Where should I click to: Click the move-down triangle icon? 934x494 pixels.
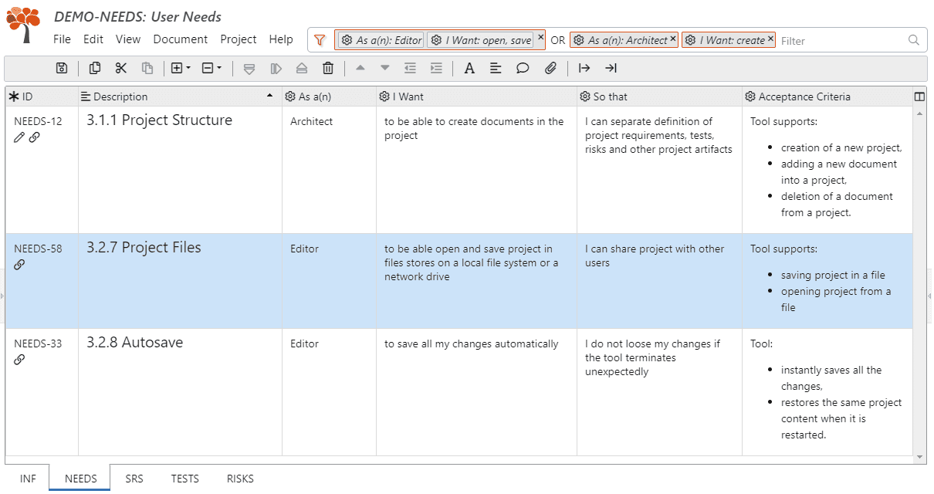(x=385, y=68)
